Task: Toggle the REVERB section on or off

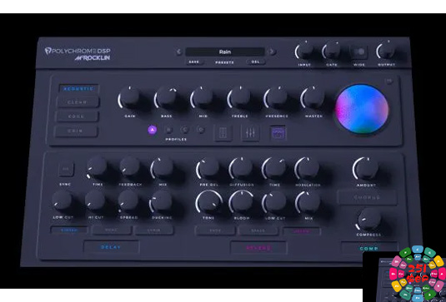Action: click(x=258, y=248)
